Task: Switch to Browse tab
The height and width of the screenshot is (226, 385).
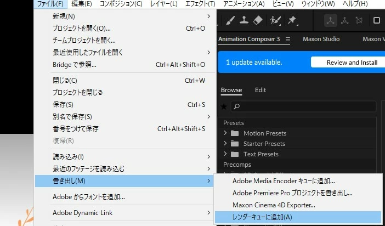Action: click(x=231, y=90)
